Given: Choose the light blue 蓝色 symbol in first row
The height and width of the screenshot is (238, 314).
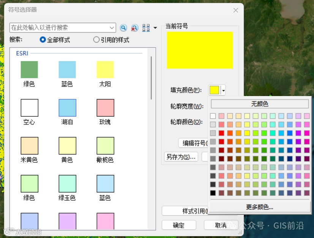Looking at the screenshot, I should (x=67, y=69).
